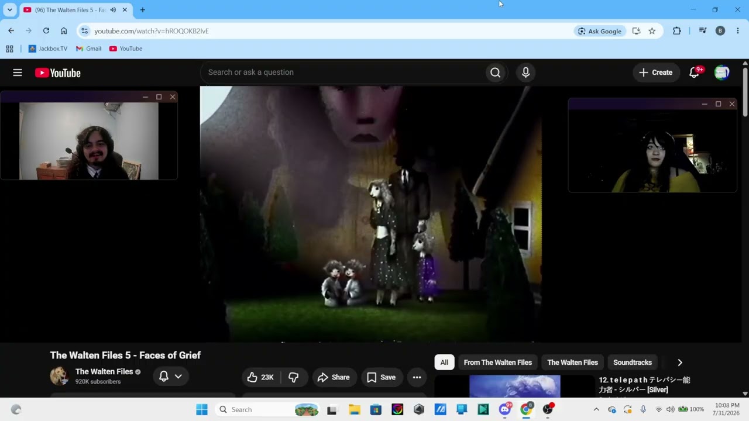This screenshot has height=421, width=749.
Task: Dislike the Walten Files video
Action: 294,377
